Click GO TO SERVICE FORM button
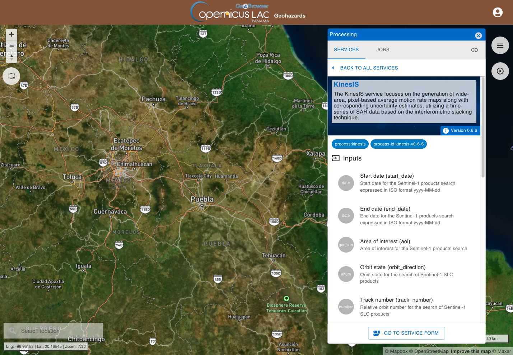 [x=406, y=333]
